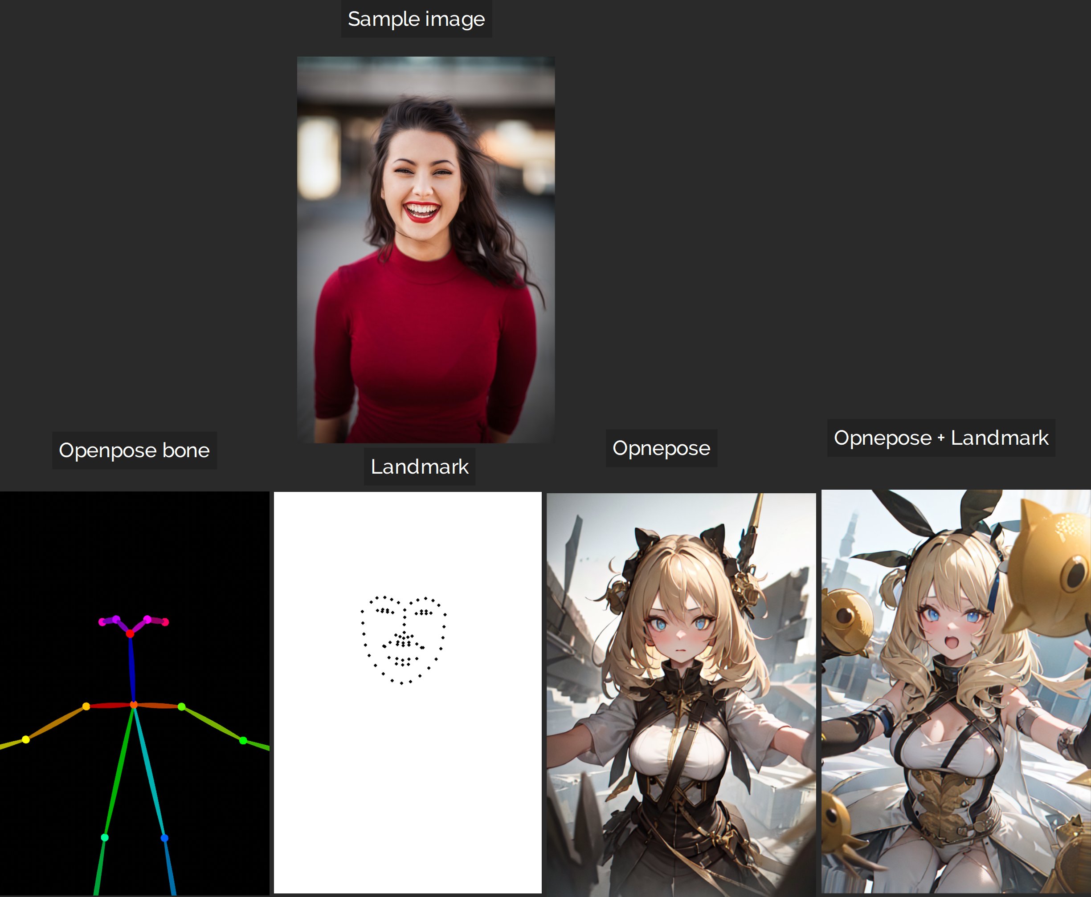This screenshot has width=1091, height=897.
Task: Click the Sample image label
Action: tap(416, 19)
